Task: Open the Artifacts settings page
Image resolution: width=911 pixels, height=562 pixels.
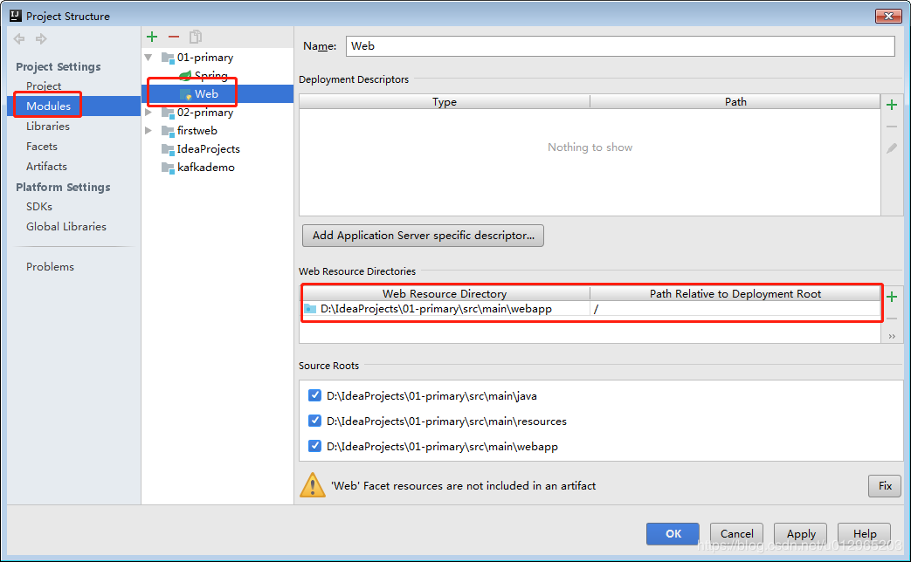Action: [46, 167]
